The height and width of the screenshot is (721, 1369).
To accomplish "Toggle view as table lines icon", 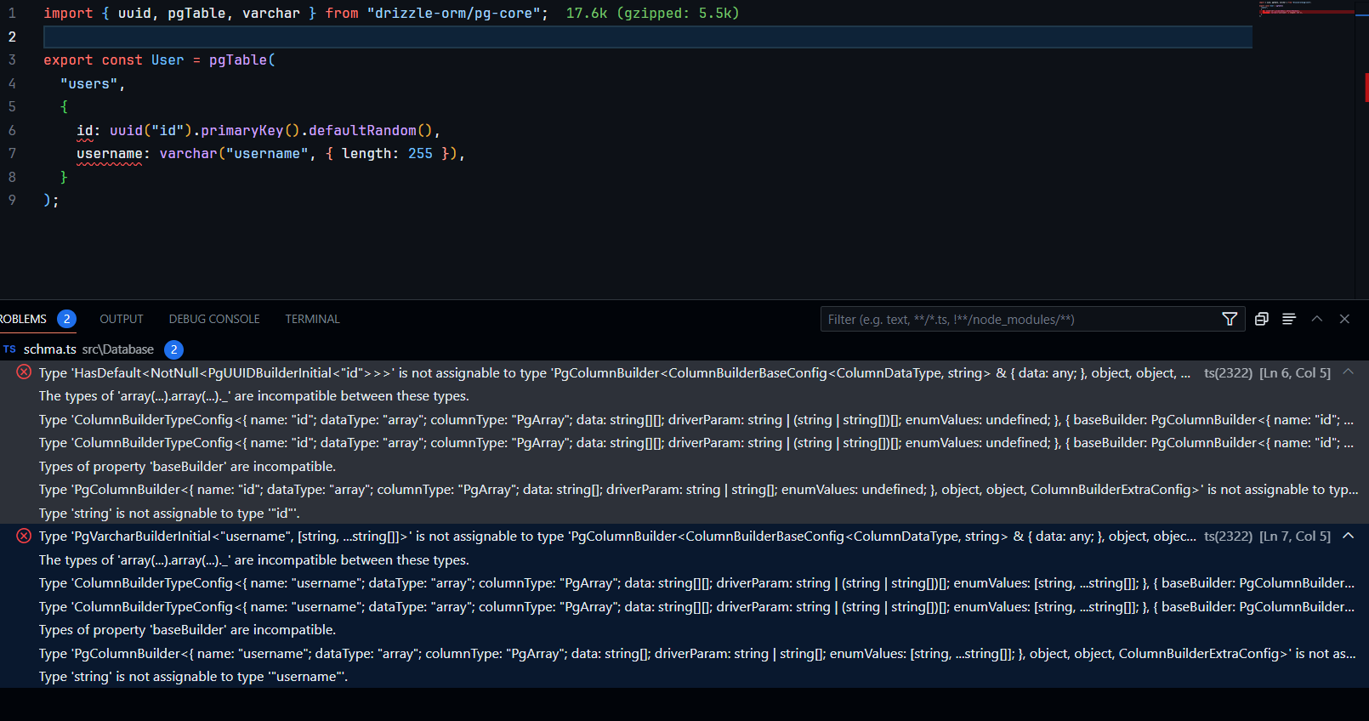I will 1289,319.
